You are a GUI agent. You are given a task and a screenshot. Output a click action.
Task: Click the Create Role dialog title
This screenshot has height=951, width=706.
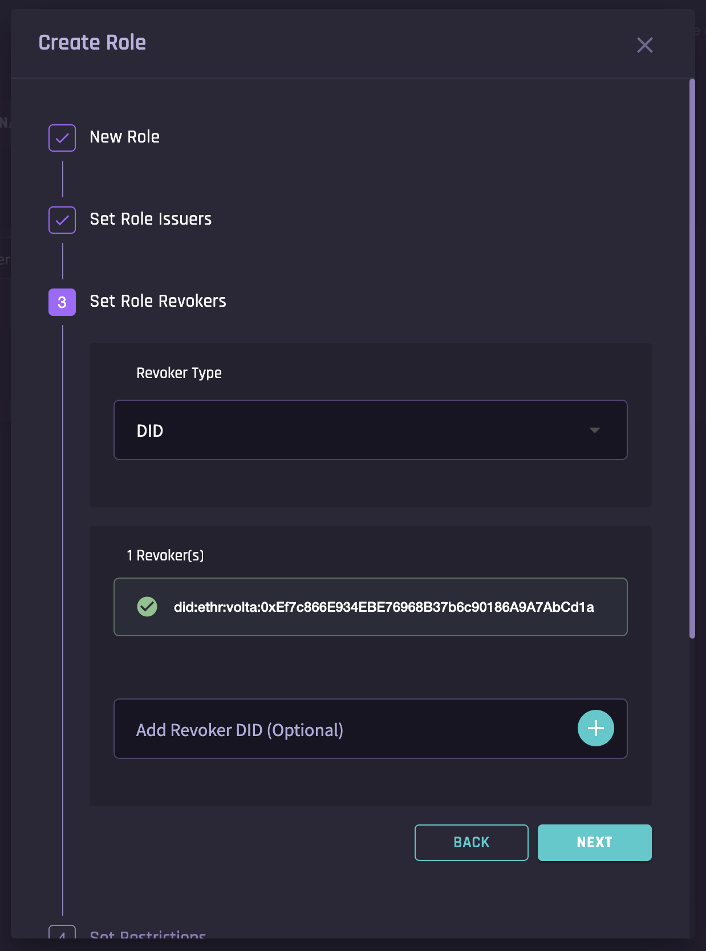(92, 43)
